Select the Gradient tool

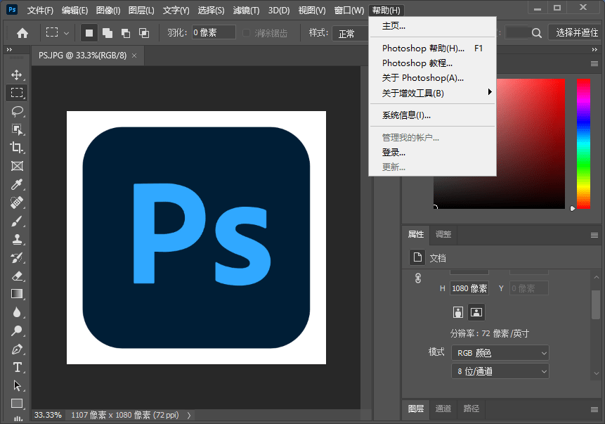17,294
